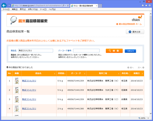Open the ファイル(F) menu
The image size is (153, 121).
pos(6,9)
